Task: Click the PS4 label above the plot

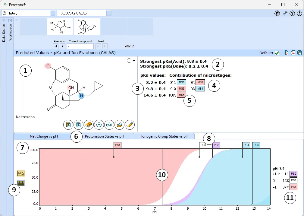Action: [x=246, y=145]
